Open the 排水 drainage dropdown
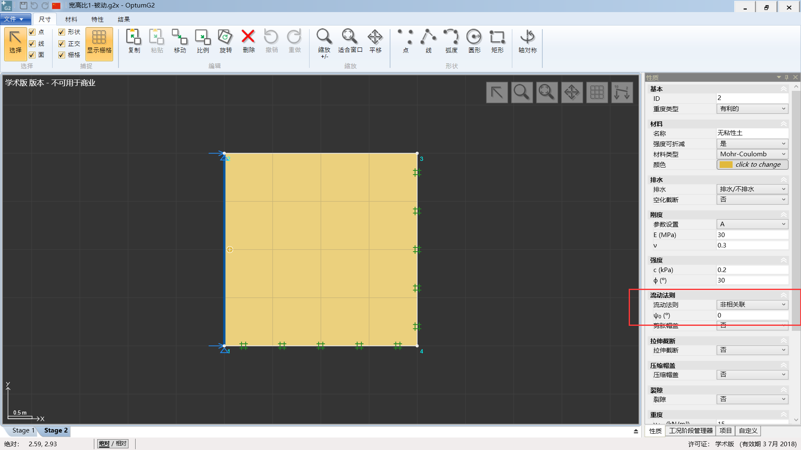Image resolution: width=801 pixels, height=450 pixels. 752,189
